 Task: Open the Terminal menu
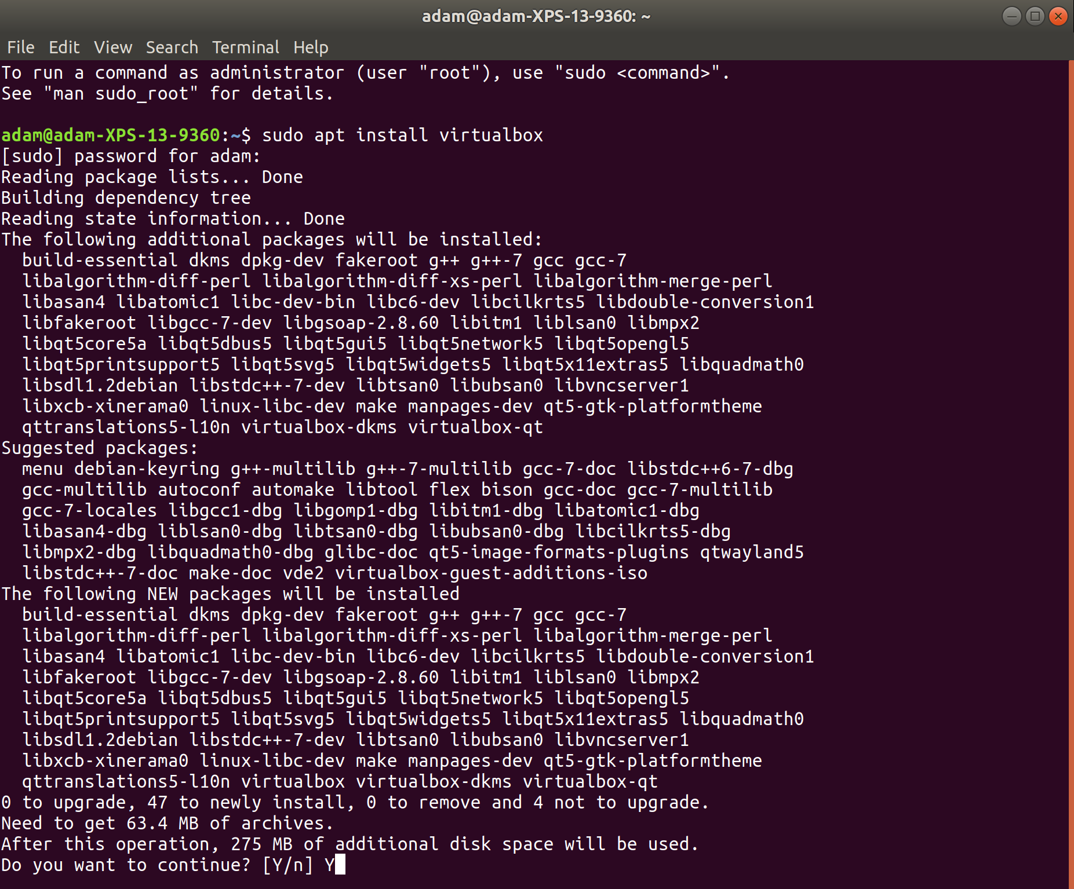coord(245,47)
